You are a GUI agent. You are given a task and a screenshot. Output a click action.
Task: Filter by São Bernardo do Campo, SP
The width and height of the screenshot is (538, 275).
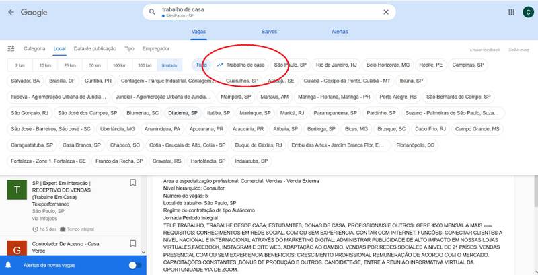click(459, 97)
